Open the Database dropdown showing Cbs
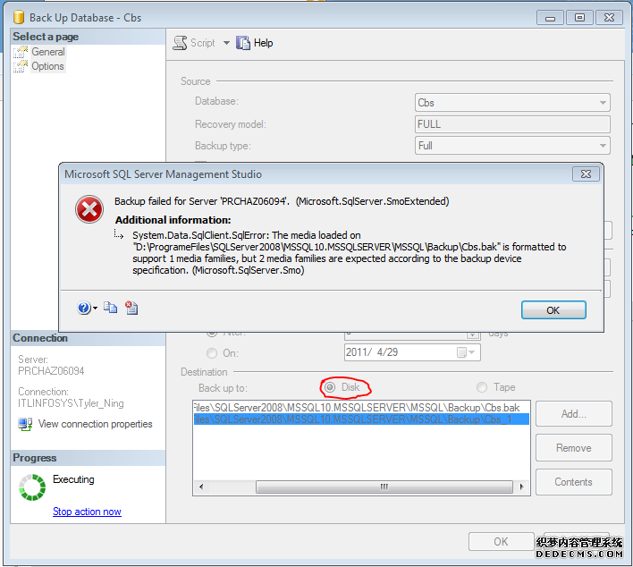633x567 pixels. point(602,103)
